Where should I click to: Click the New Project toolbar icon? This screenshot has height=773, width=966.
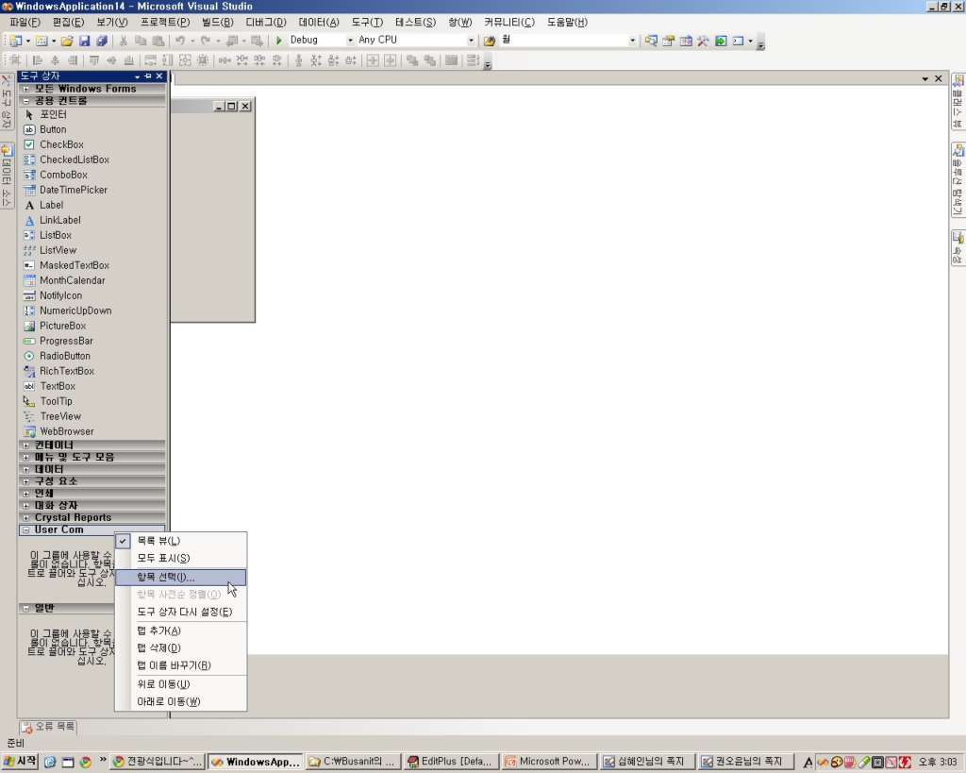(x=15, y=41)
